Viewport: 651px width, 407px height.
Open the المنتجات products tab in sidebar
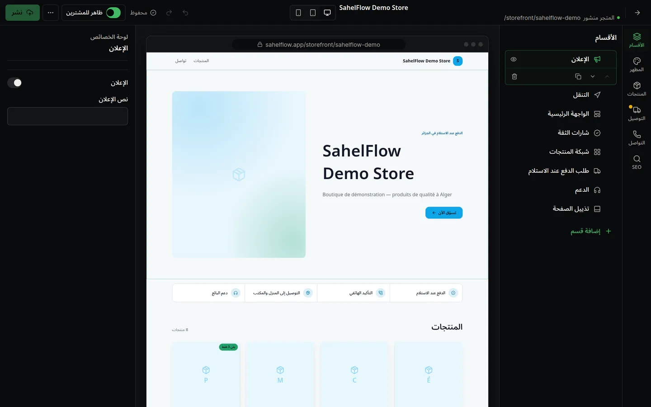pos(637,89)
